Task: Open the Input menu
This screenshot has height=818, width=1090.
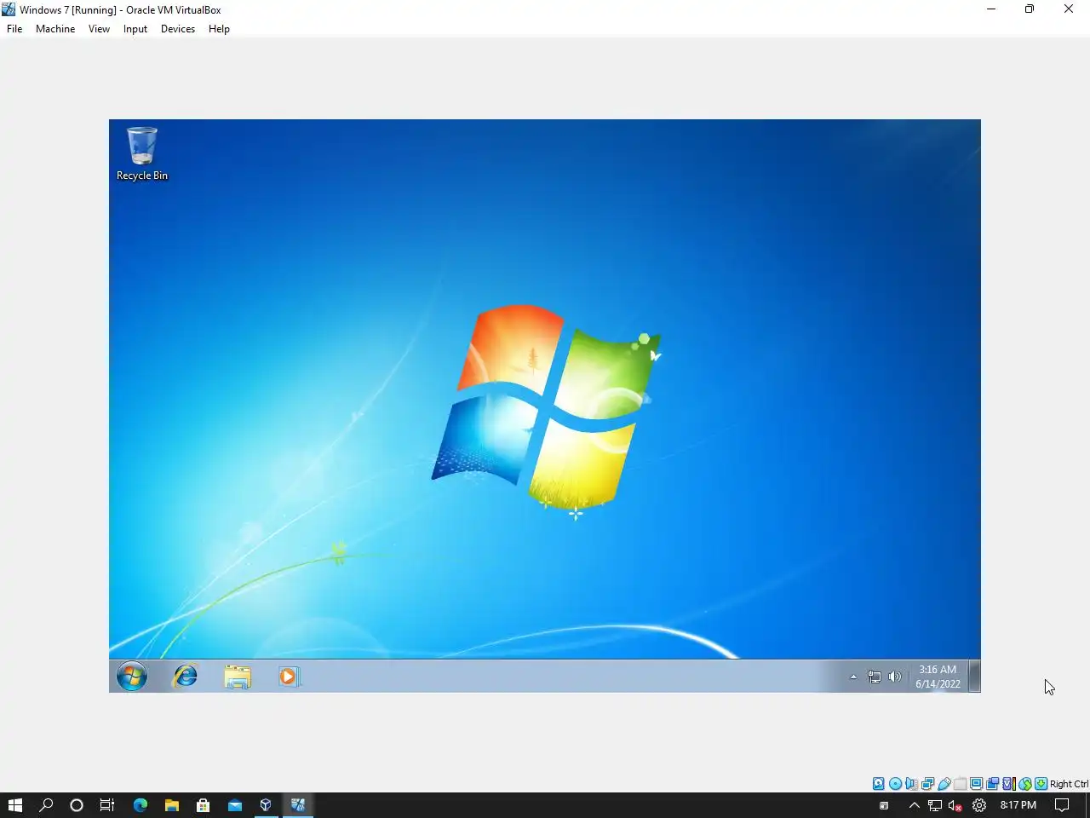Action: coord(135,29)
